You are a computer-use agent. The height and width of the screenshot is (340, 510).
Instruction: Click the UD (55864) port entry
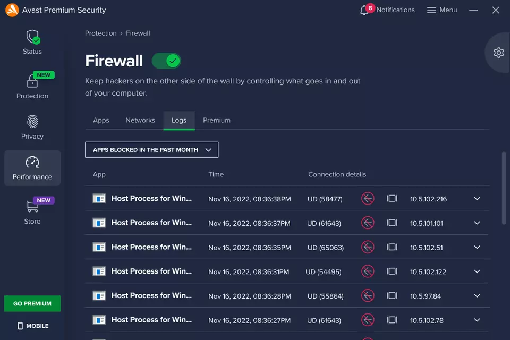(326, 296)
